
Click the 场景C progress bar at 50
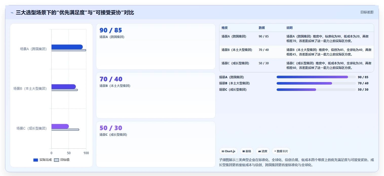coord(316,90)
